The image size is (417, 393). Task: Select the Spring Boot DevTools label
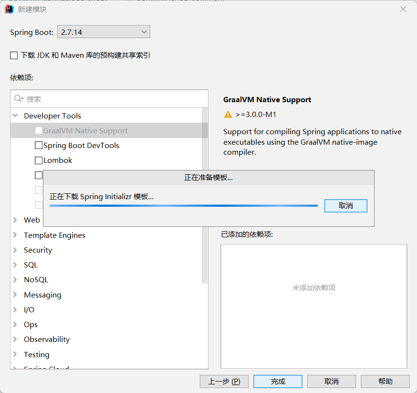point(81,146)
